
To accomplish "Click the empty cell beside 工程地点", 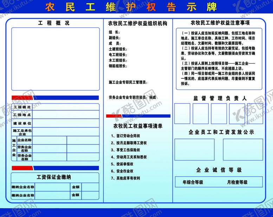I will click(66, 115).
